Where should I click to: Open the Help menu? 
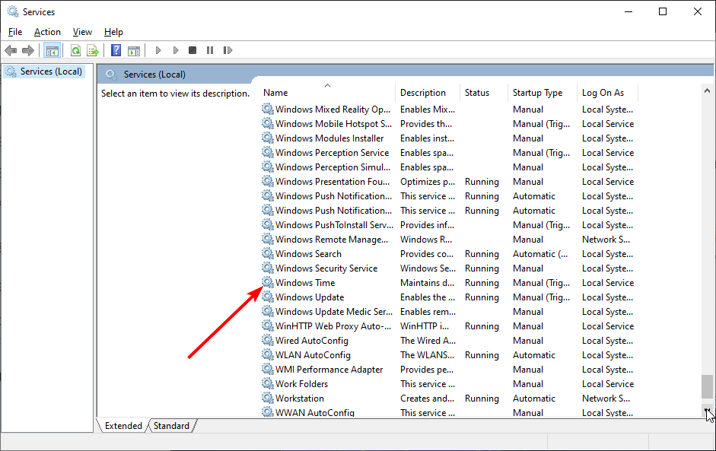[113, 32]
